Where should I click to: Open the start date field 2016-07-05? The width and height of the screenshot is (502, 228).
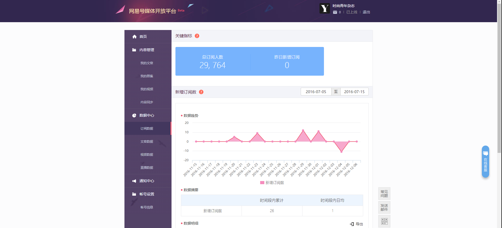(316, 92)
